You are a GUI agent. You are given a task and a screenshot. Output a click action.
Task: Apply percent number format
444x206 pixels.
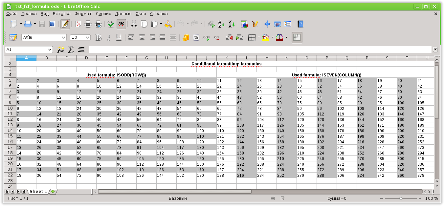[x=196, y=37]
